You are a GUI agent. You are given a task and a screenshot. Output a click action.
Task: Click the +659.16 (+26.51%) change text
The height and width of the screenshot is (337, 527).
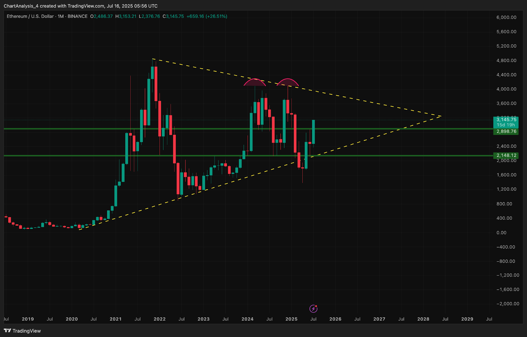click(207, 16)
